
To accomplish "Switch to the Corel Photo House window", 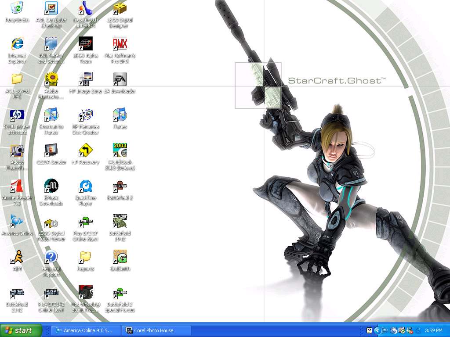I will (156, 330).
